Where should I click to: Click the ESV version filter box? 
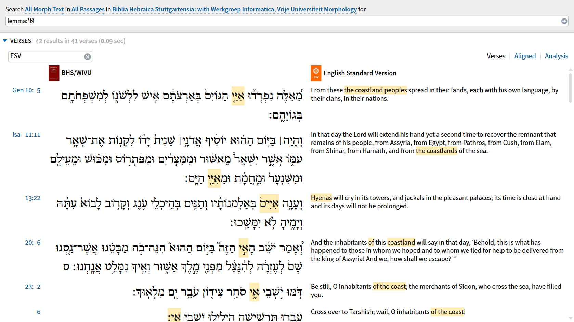[x=50, y=57]
